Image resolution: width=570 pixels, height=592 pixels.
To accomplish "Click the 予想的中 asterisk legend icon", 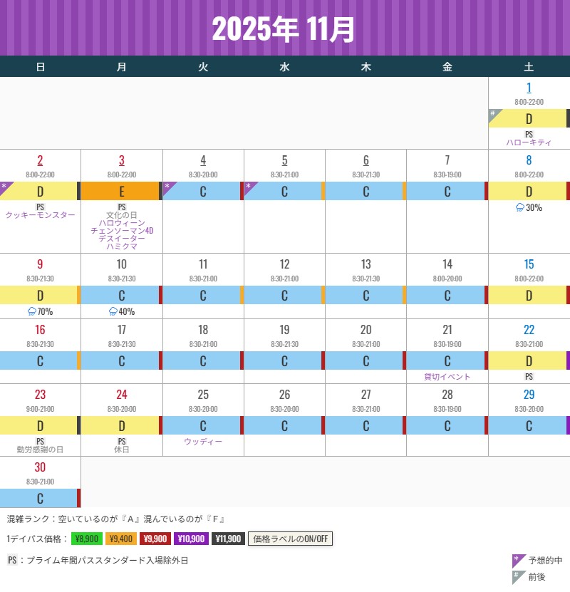I will point(516,560).
